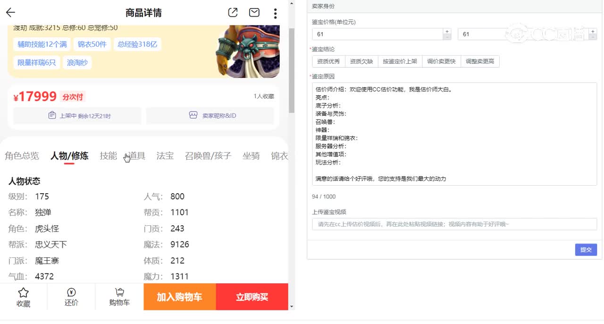Increment the first appraisal price with plus stepper
This screenshot has height=324, width=604.
pyautogui.click(x=446, y=31)
